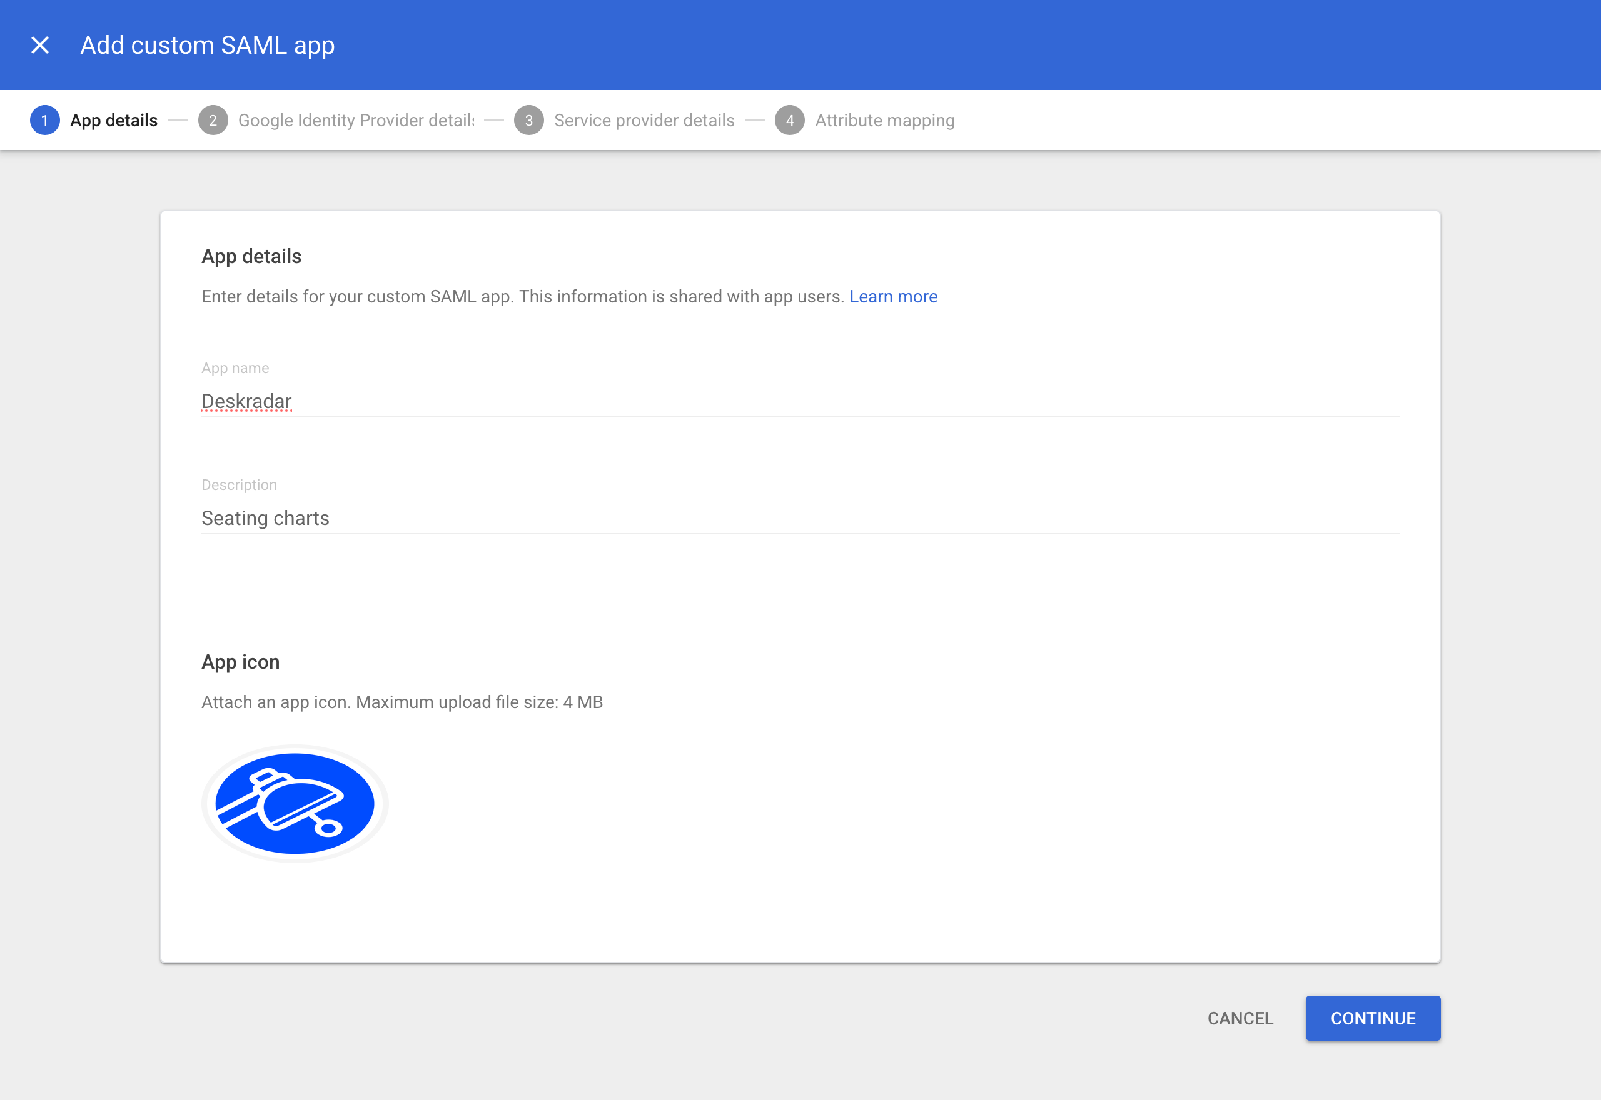The width and height of the screenshot is (1601, 1100).
Task: Click the 'Add custom SAML app' title
Action: click(x=208, y=46)
